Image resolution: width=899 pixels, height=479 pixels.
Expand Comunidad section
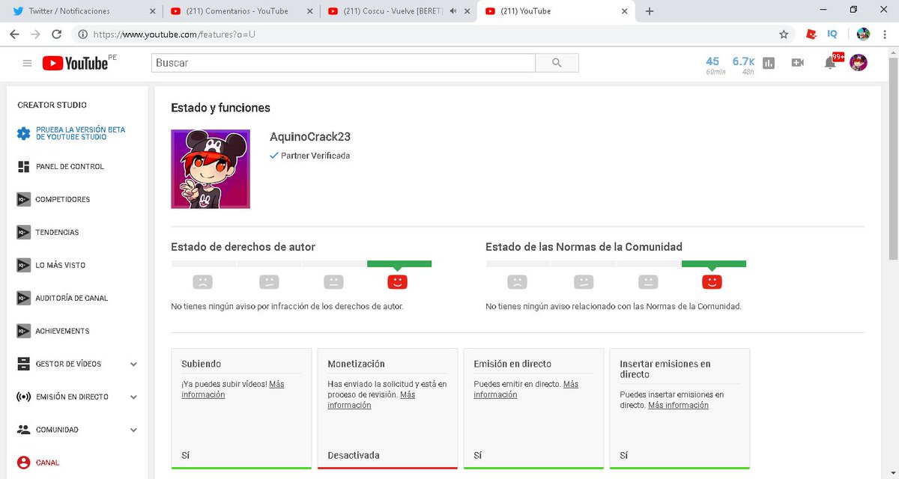pyautogui.click(x=133, y=430)
